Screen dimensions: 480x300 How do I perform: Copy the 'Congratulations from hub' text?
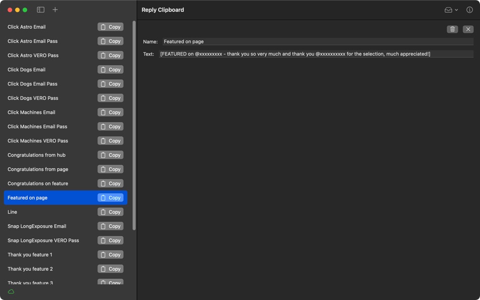tap(110, 155)
